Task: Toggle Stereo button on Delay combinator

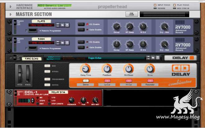Action: [x=86, y=81]
